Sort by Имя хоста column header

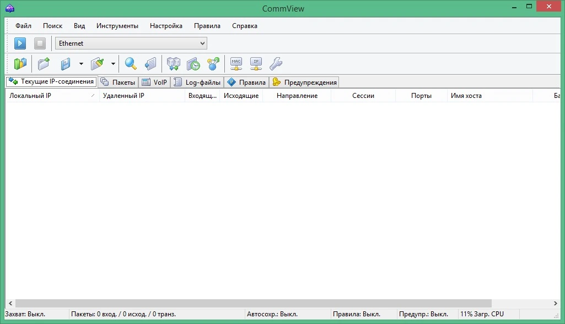(489, 96)
